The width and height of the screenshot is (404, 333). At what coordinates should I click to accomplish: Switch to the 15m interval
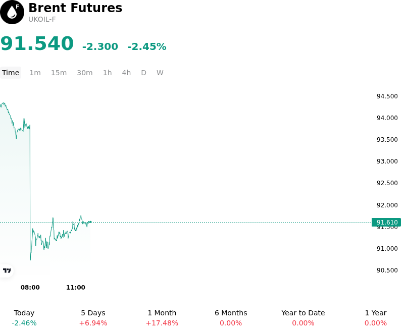pyautogui.click(x=59, y=73)
